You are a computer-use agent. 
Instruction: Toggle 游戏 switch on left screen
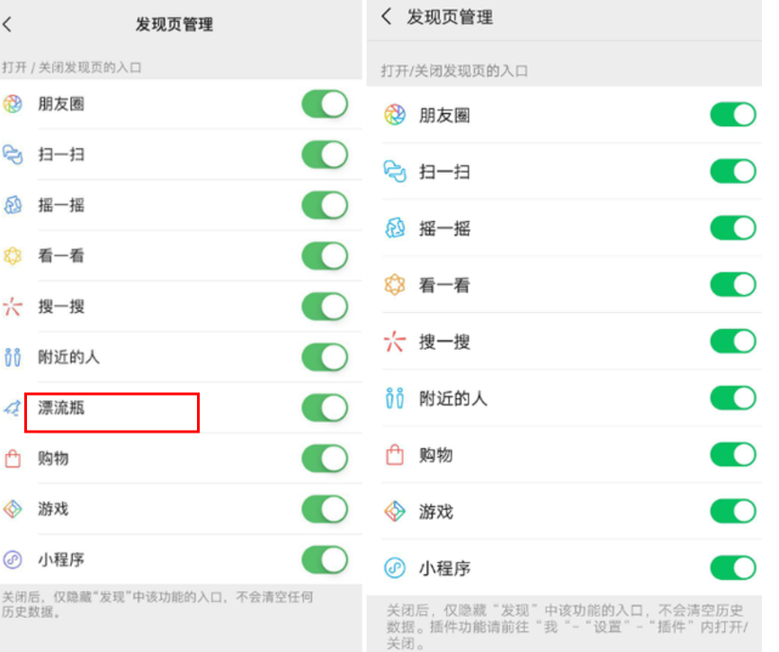[x=325, y=509]
